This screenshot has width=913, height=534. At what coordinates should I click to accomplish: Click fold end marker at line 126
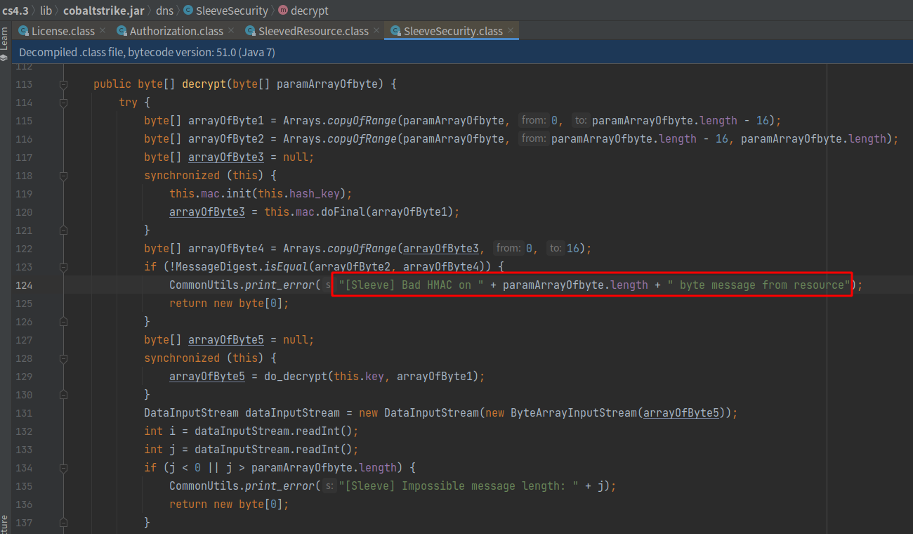(x=63, y=322)
